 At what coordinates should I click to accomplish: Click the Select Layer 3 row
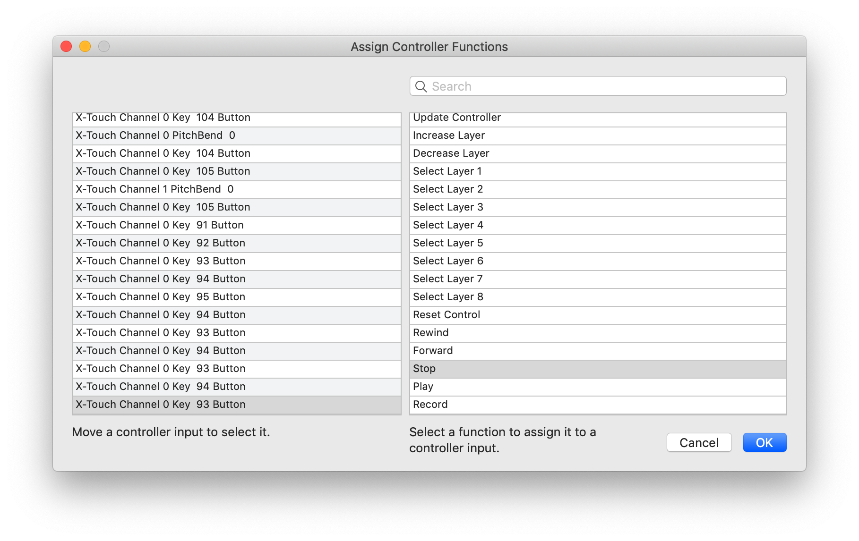tap(598, 207)
